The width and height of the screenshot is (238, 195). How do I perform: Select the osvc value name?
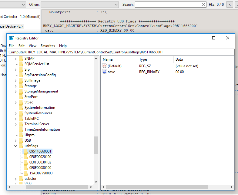tap(111, 72)
